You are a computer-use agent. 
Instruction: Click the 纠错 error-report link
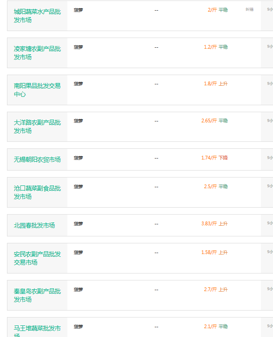pyautogui.click(x=249, y=9)
